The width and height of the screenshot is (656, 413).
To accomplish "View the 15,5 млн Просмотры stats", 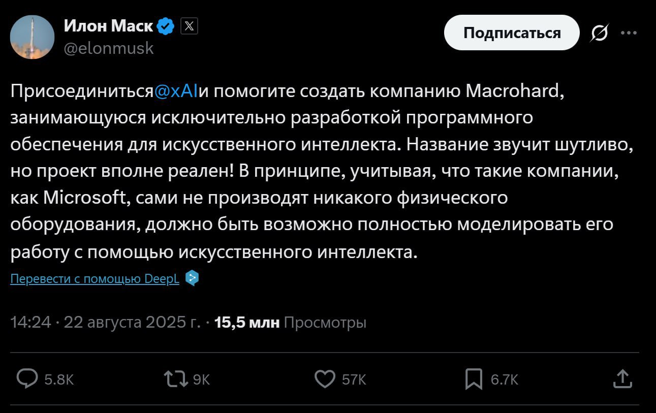I will 290,323.
